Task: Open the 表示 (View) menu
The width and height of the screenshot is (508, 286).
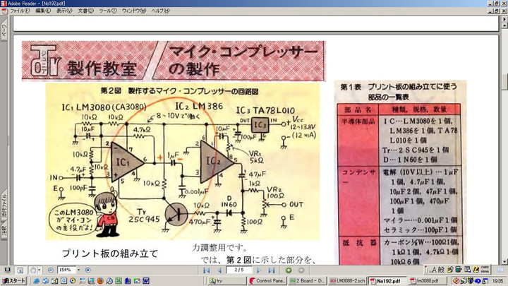Action: click(x=64, y=11)
